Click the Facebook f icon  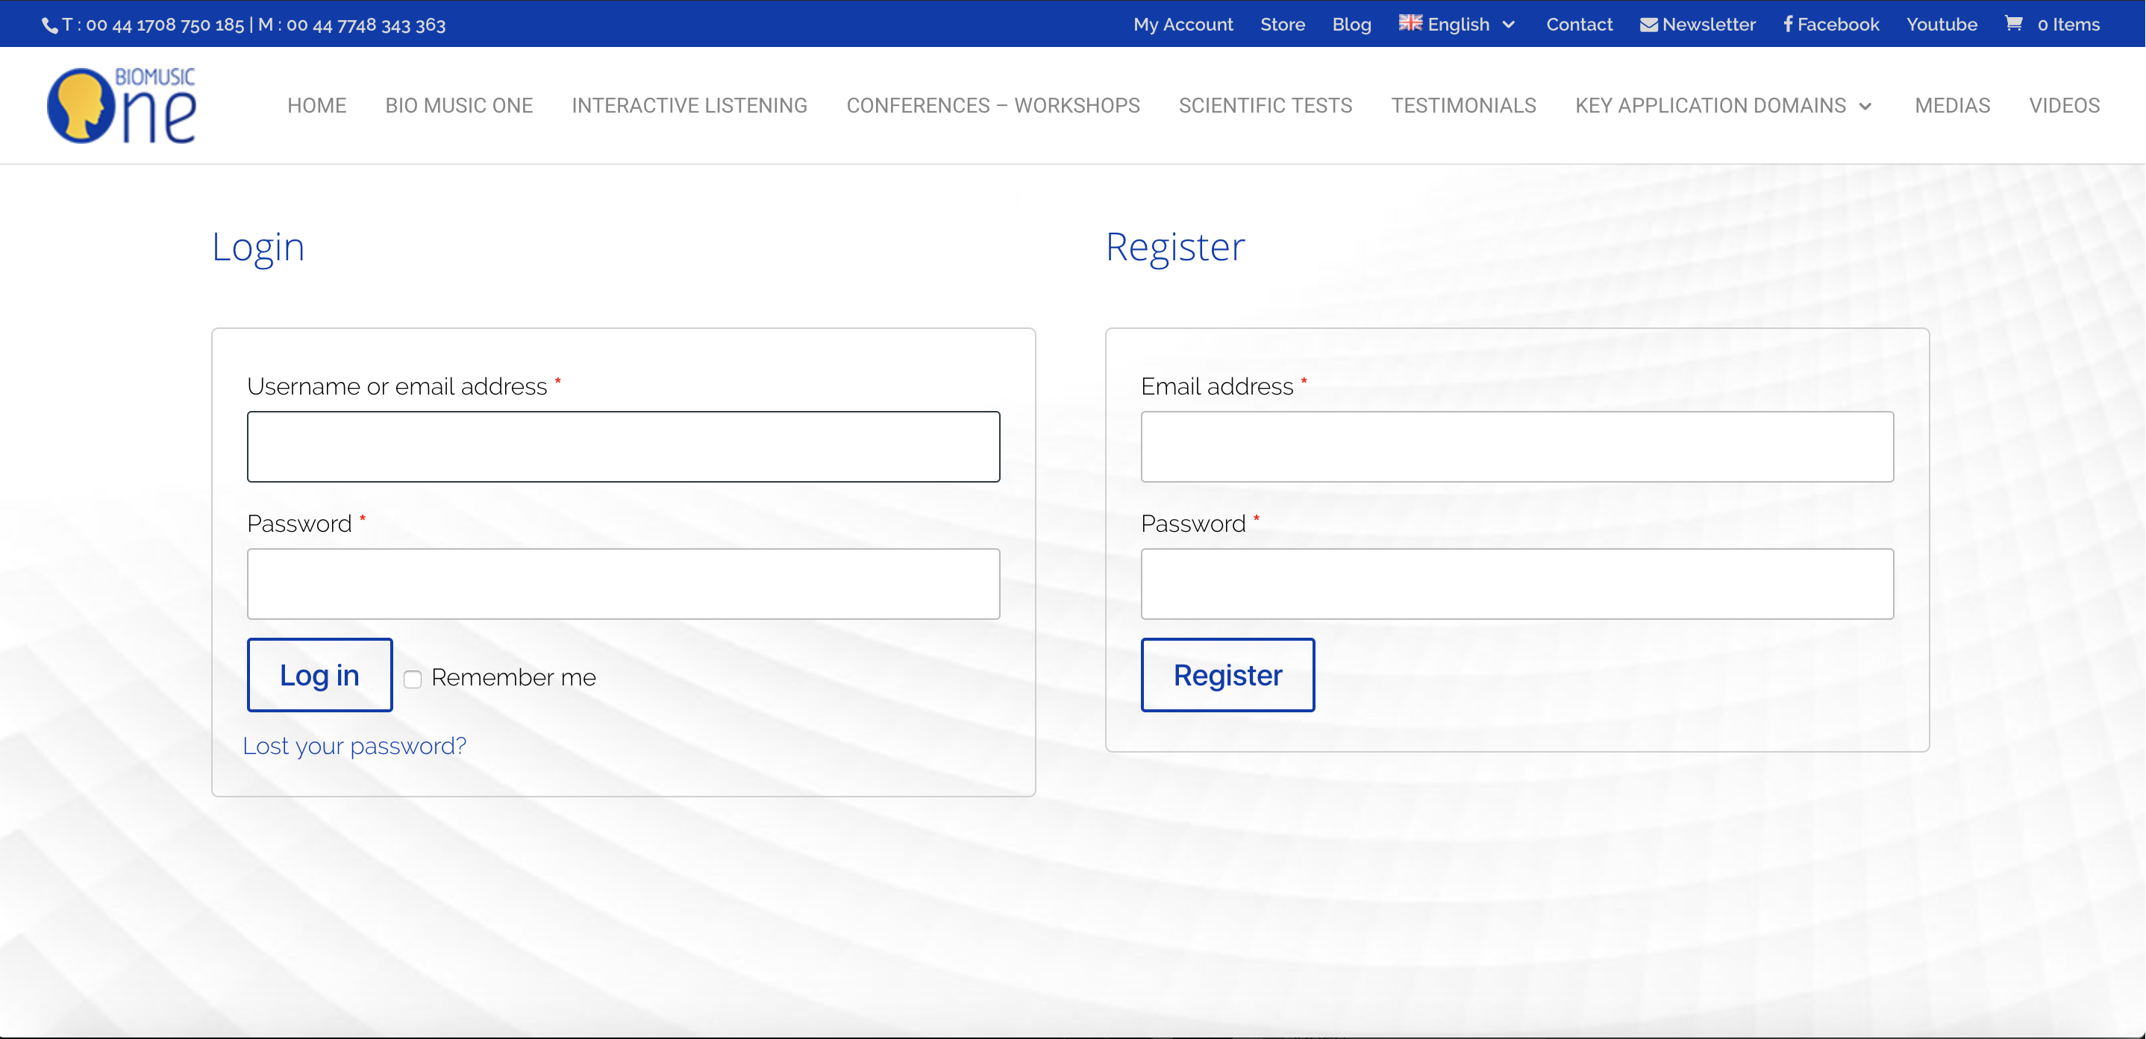point(1788,24)
